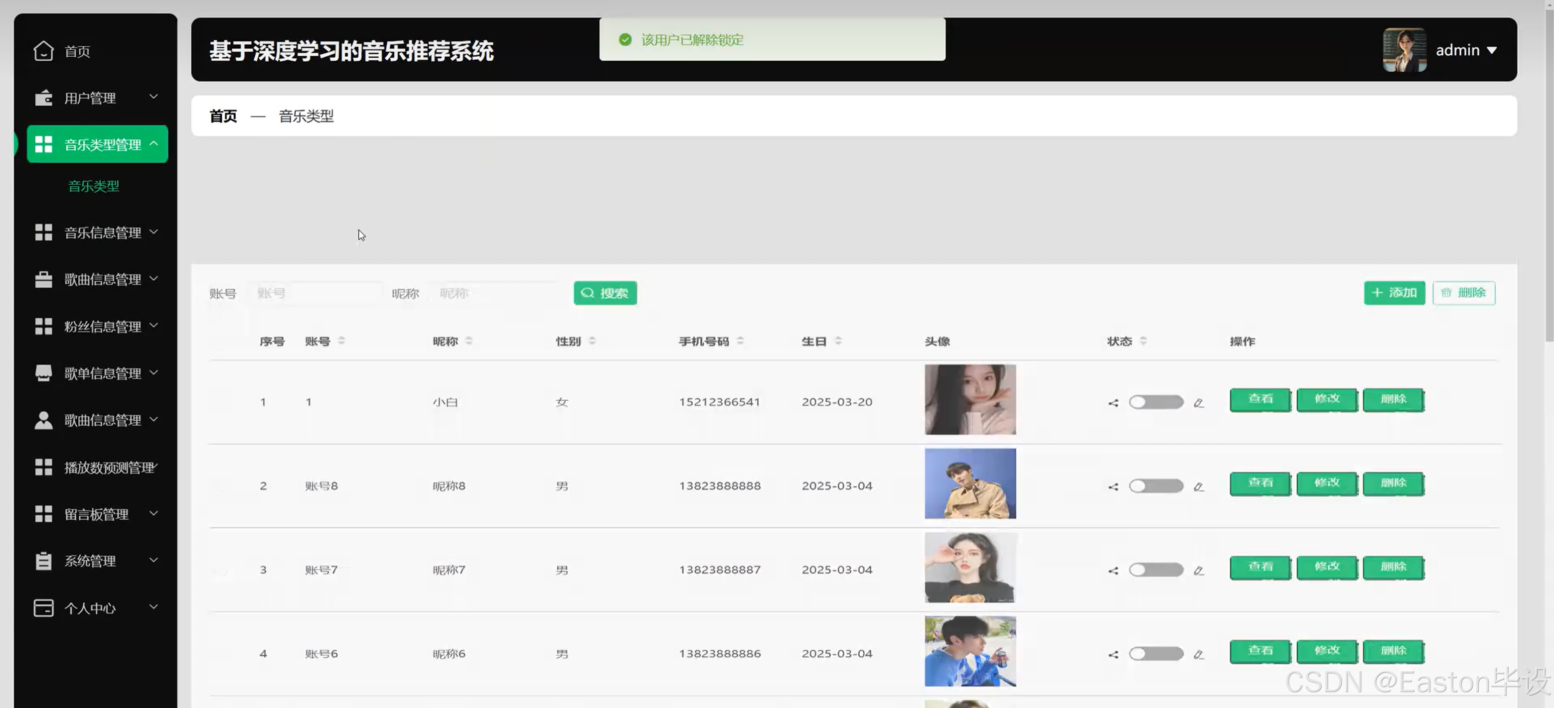This screenshot has width=1554, height=708.
Task: Click the 账号 search input field
Action: 315,293
